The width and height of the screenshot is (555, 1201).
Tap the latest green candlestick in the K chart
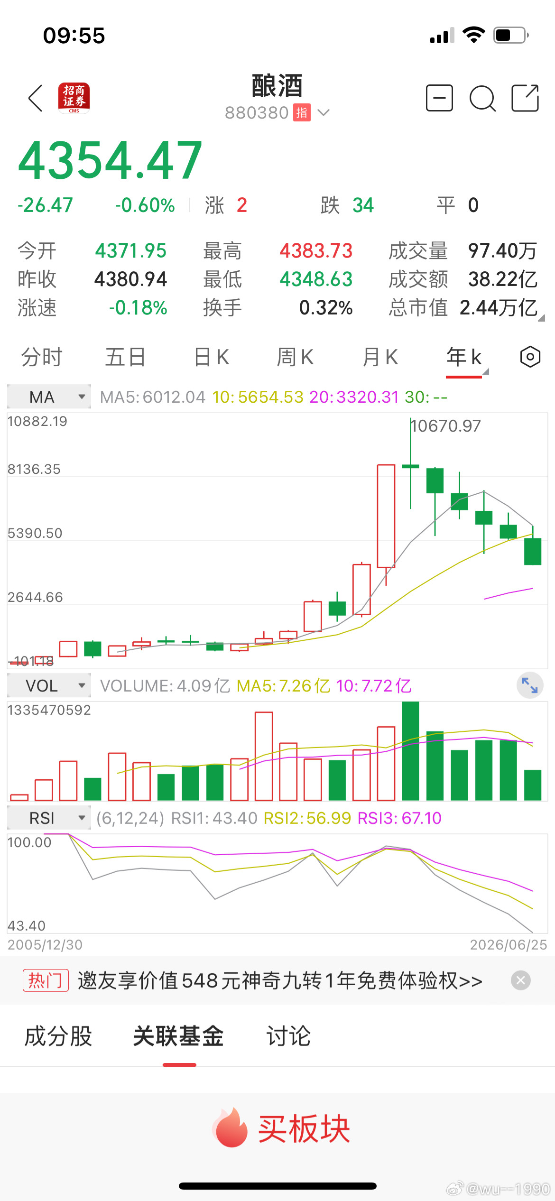point(533,551)
